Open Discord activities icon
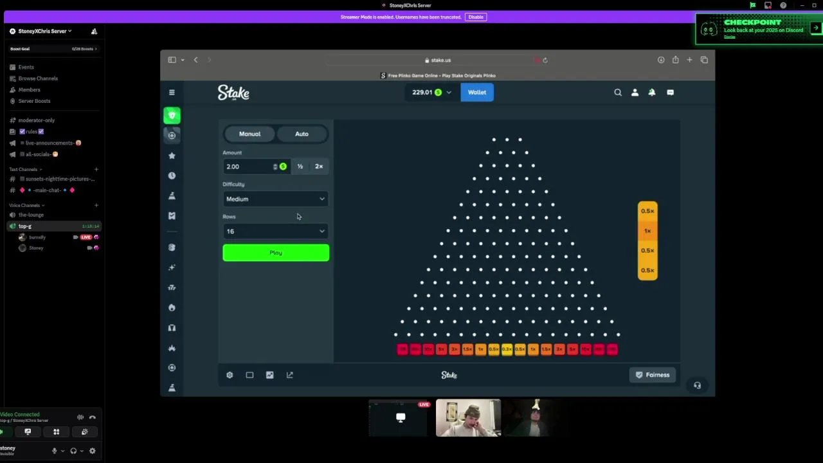 (x=56, y=432)
